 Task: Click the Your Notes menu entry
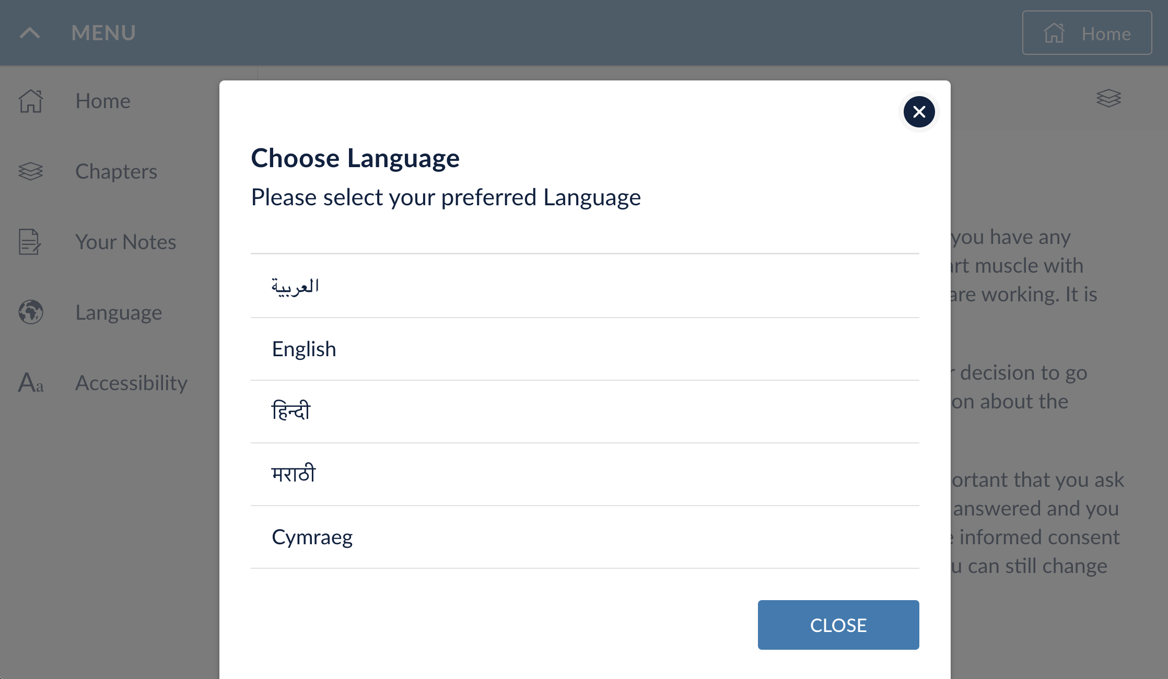click(126, 242)
